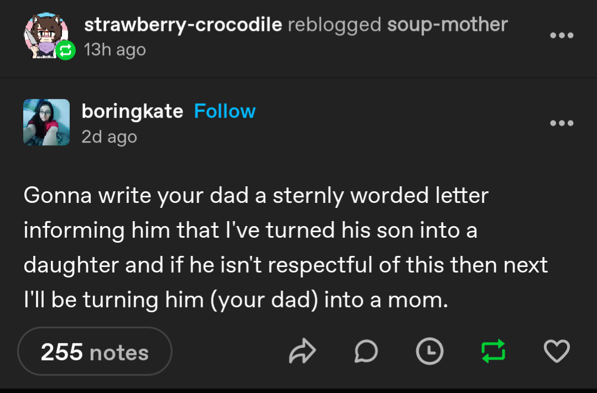Screen dimensions: 597x393
Task: Follow boringkate
Action: pyautogui.click(x=225, y=112)
